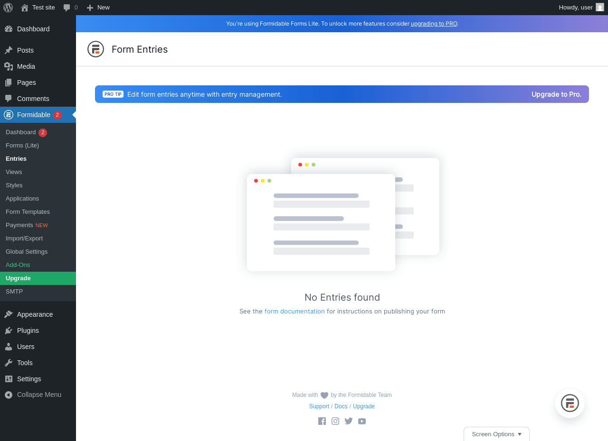The width and height of the screenshot is (608, 441).
Task: Click the upgrading to PRO link
Action: (x=434, y=23)
